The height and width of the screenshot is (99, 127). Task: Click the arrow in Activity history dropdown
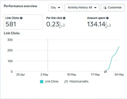click(95, 8)
